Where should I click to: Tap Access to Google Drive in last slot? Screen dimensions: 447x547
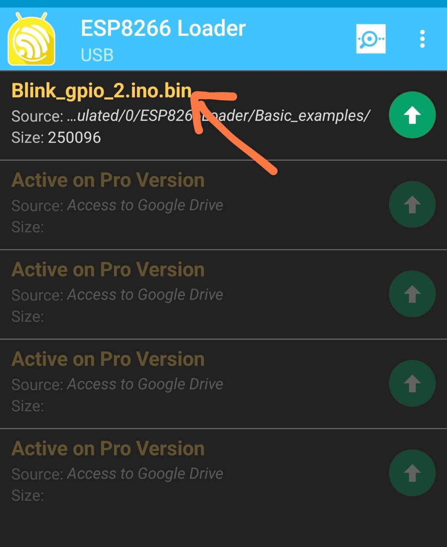(x=145, y=474)
